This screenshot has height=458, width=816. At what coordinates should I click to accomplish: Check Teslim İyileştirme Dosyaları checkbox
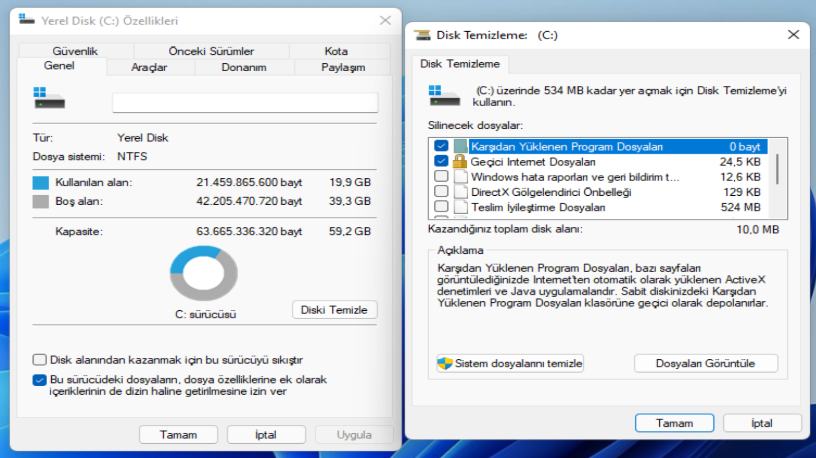point(441,206)
